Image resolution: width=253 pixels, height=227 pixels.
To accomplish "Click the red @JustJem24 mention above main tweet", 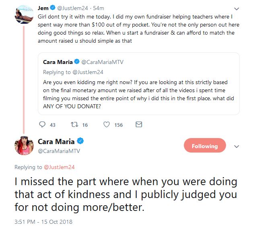I will click(60, 167).
